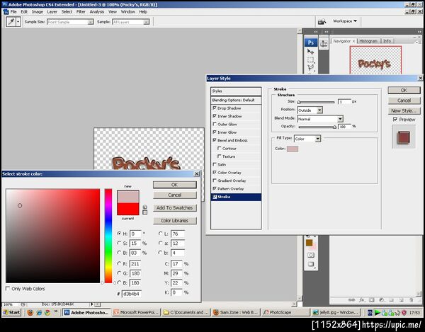Click the out-of-gamut warning cube icon

coord(144,207)
